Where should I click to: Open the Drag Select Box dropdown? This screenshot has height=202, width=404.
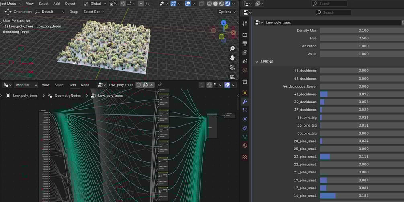[93, 12]
